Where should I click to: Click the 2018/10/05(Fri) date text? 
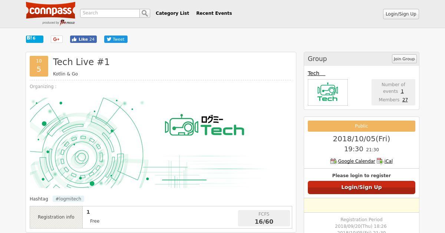point(362,139)
